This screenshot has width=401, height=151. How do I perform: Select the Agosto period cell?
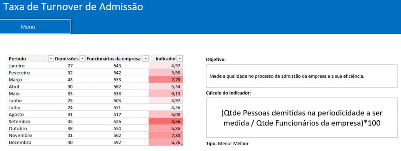[31, 115]
